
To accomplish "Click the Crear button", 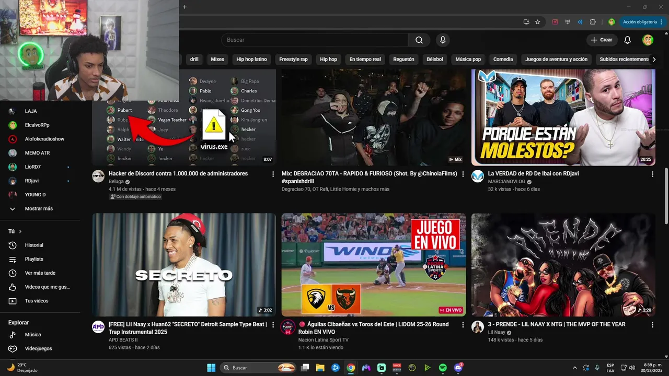I will pos(602,40).
